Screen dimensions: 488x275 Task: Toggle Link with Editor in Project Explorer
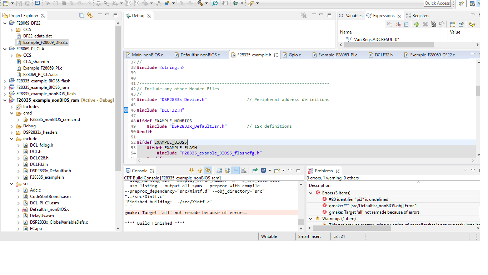click(90, 15)
